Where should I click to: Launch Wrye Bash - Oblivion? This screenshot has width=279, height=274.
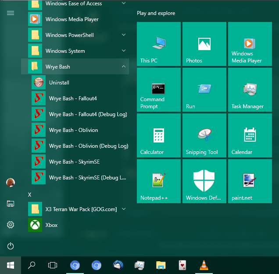click(x=73, y=130)
